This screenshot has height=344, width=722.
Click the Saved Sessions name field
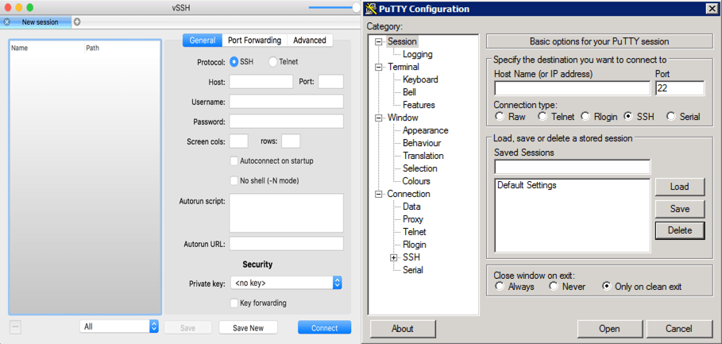(x=573, y=167)
